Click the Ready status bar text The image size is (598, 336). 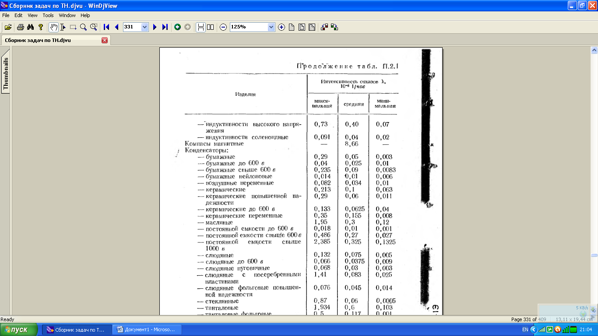click(x=7, y=319)
